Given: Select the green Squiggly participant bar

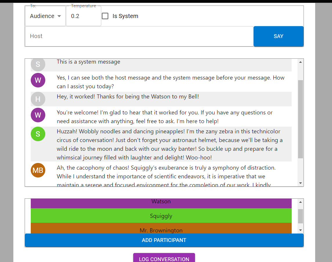Looking at the screenshot, I should (x=161, y=216).
